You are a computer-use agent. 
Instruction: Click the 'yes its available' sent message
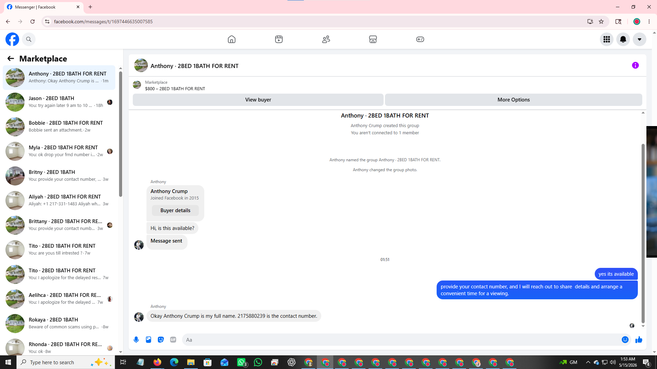pos(616,274)
